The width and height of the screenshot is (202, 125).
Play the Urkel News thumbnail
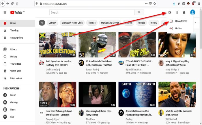click(57, 94)
